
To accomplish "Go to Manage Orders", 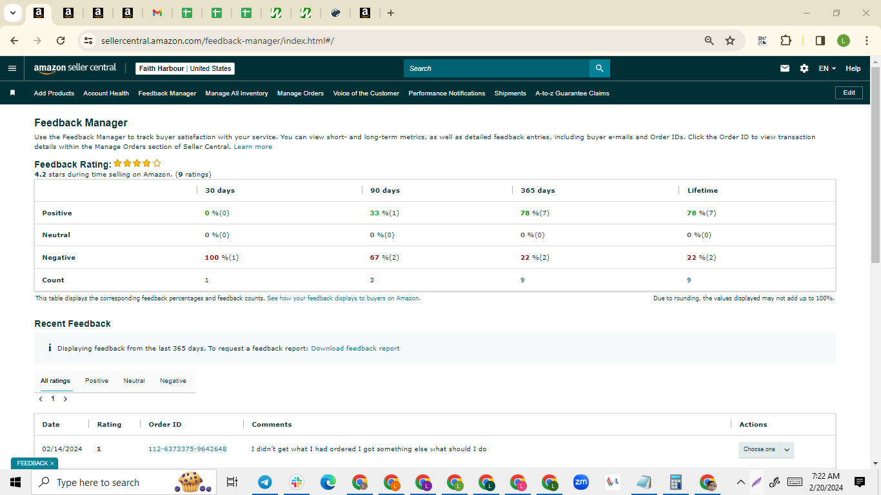I will point(301,93).
